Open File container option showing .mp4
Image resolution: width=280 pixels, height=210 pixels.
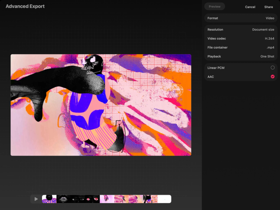(x=241, y=47)
